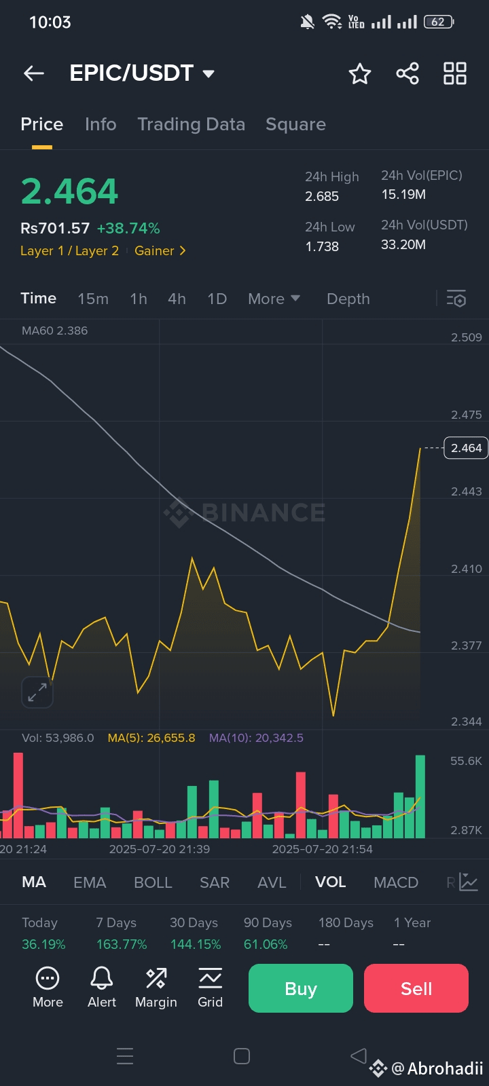Viewport: 489px width, 1086px height.
Task: Tap the Vol: 53,986.0 readout
Action: coord(58,738)
